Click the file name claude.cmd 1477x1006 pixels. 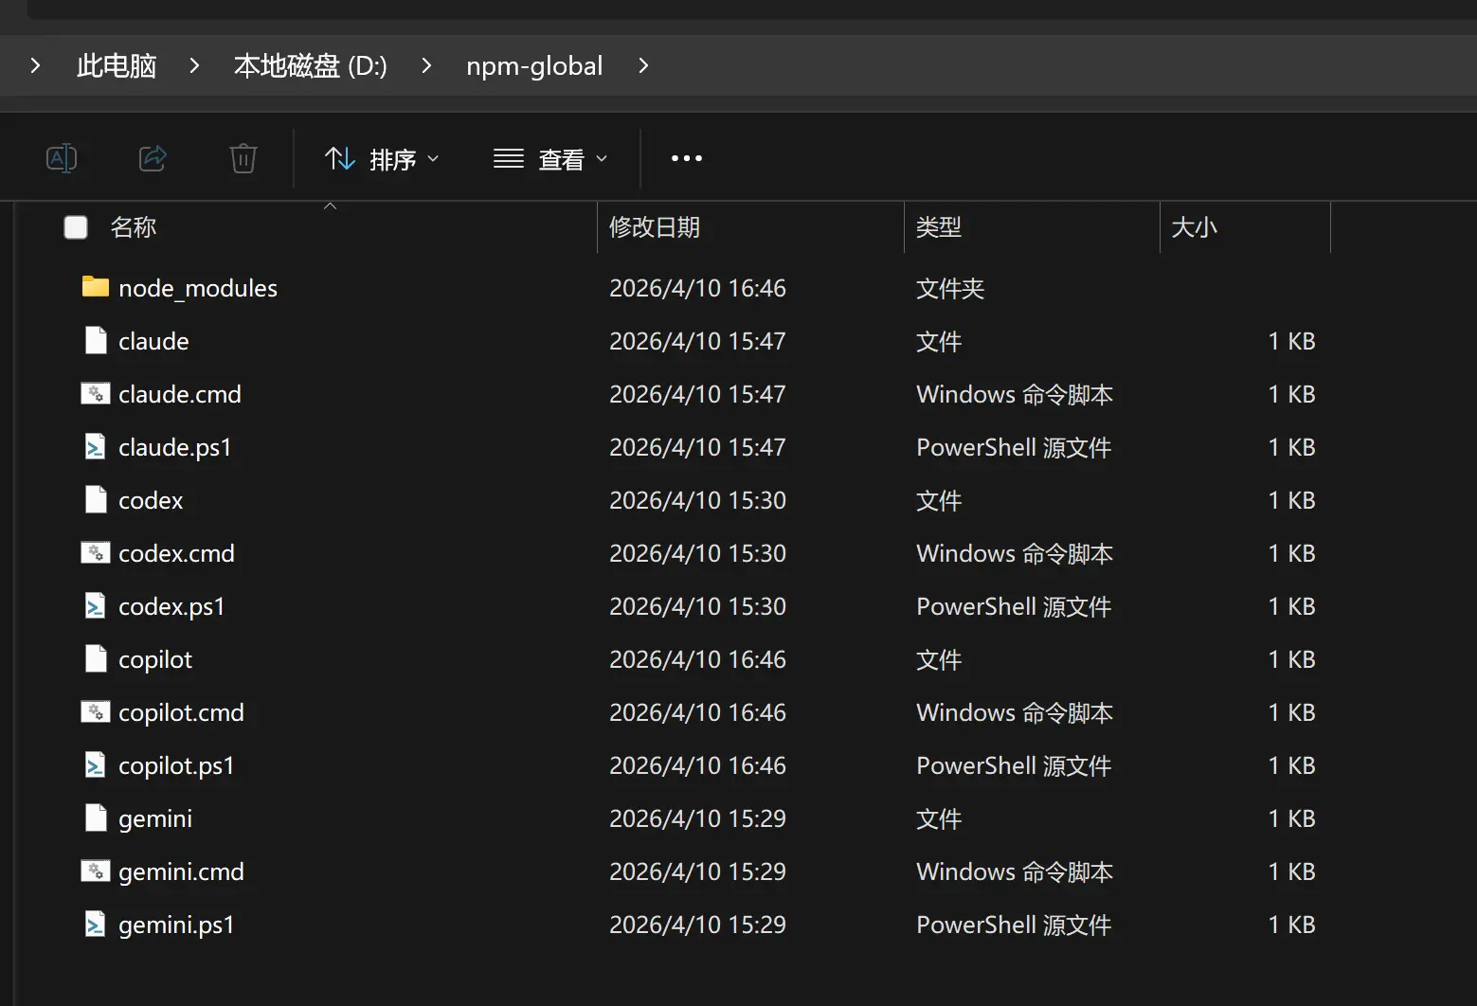(x=180, y=394)
